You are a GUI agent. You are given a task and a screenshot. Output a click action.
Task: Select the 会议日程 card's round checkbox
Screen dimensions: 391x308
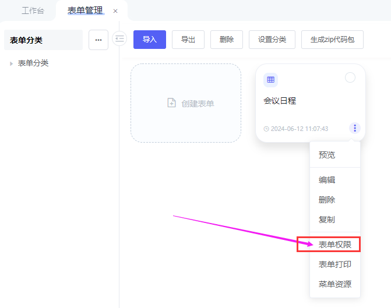tap(350, 78)
